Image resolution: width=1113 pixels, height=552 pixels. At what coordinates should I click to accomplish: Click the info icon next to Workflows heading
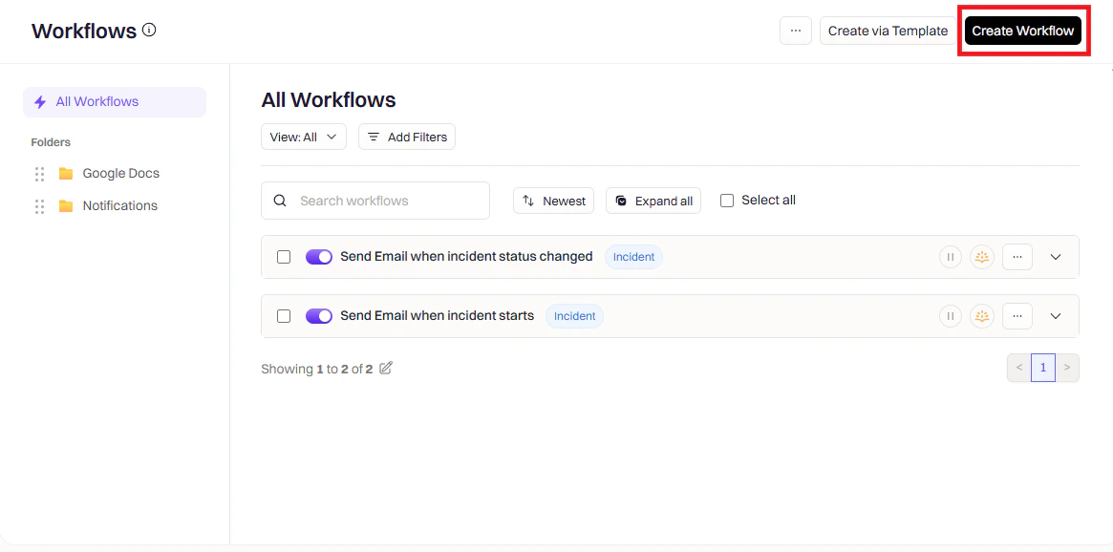[149, 30]
